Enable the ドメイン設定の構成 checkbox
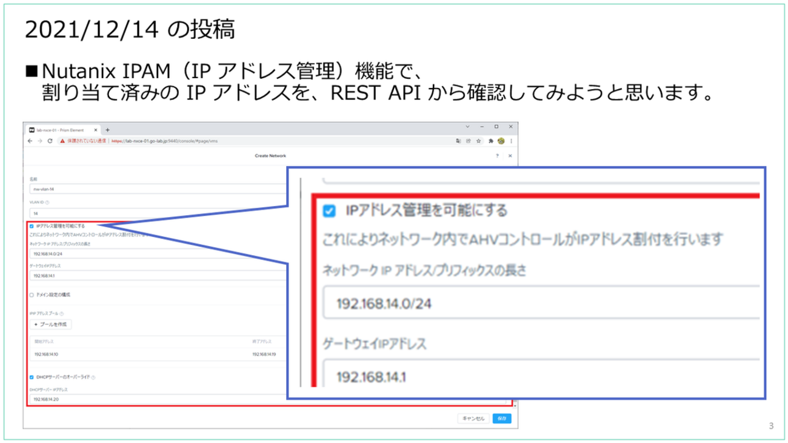This screenshot has height=443, width=788. (x=32, y=295)
